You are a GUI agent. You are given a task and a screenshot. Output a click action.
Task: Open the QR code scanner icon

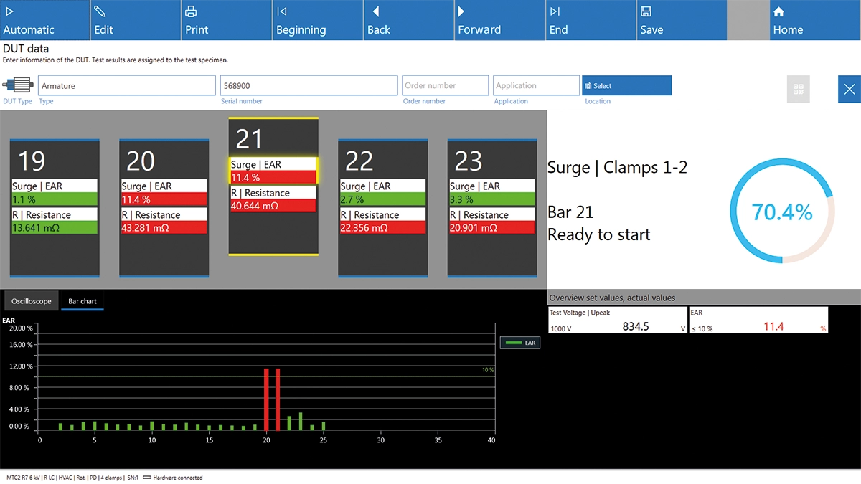pos(798,90)
